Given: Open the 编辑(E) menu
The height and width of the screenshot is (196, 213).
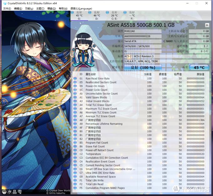Looking at the screenshot, I should (18, 8).
